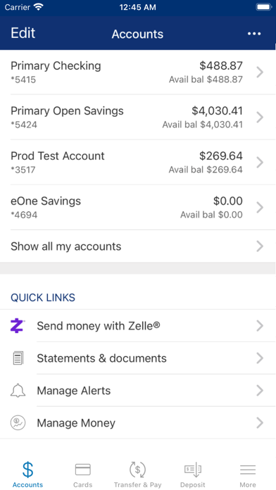The height and width of the screenshot is (490, 276).
Task: Open the More hamburger tab
Action: (248, 475)
